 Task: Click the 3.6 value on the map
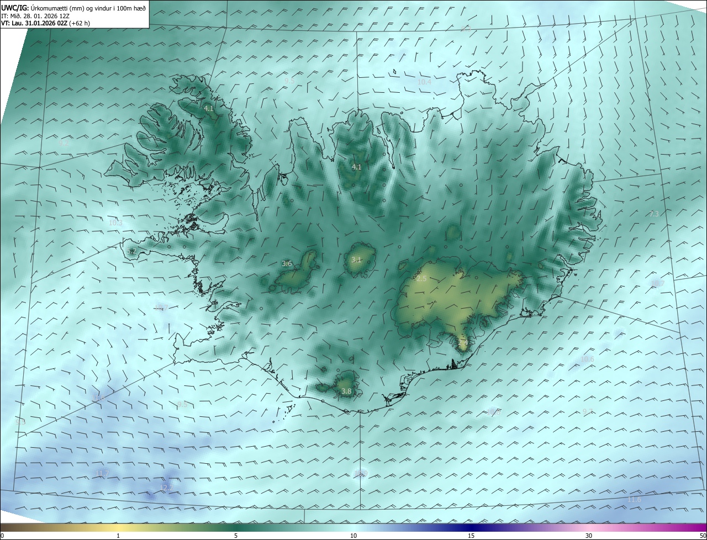tap(287, 264)
